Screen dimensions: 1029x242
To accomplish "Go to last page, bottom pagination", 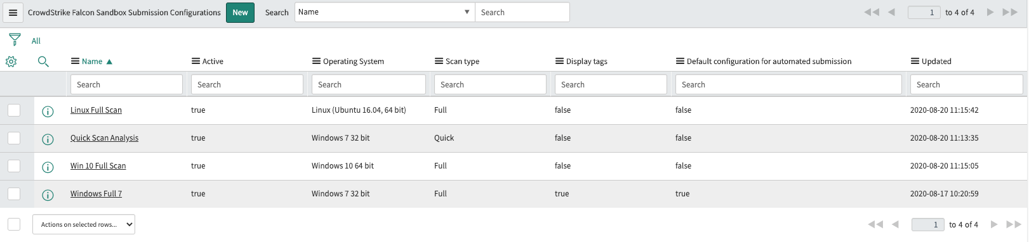I will (1014, 224).
